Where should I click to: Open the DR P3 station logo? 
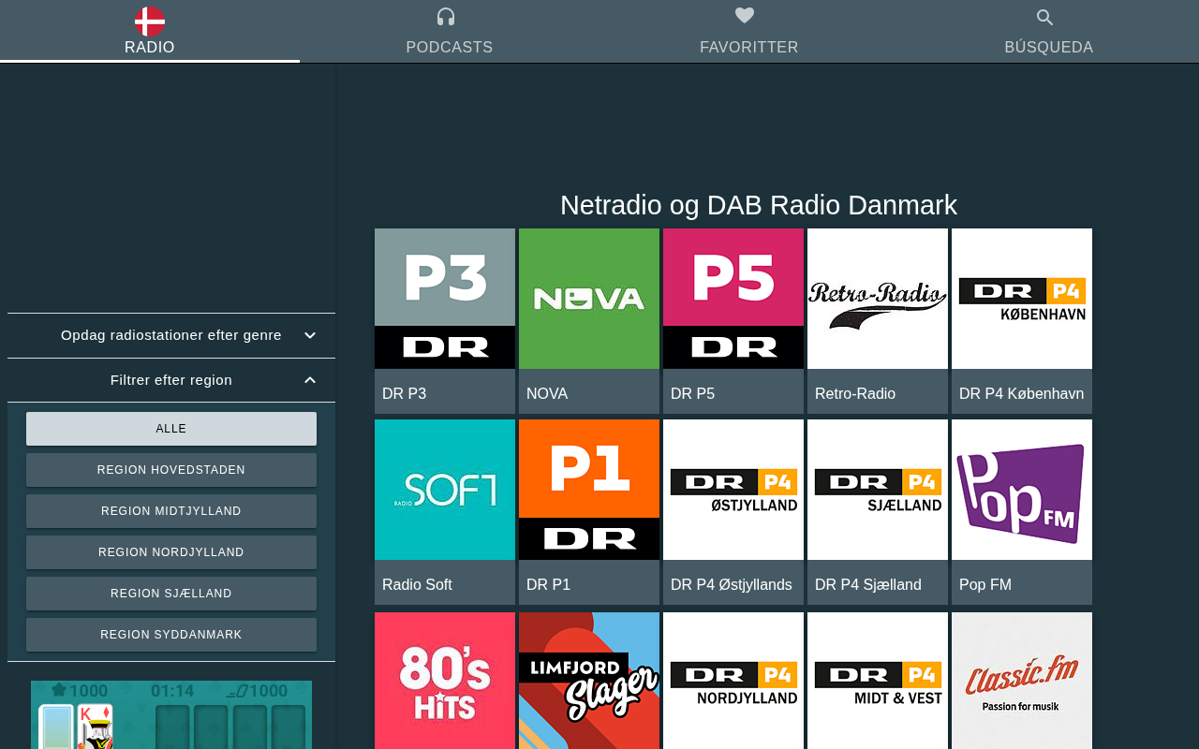(x=445, y=299)
